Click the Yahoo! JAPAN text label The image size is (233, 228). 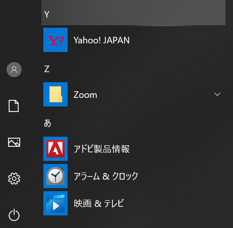pyautogui.click(x=102, y=40)
